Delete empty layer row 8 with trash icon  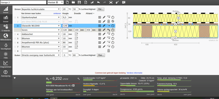(108, 51)
